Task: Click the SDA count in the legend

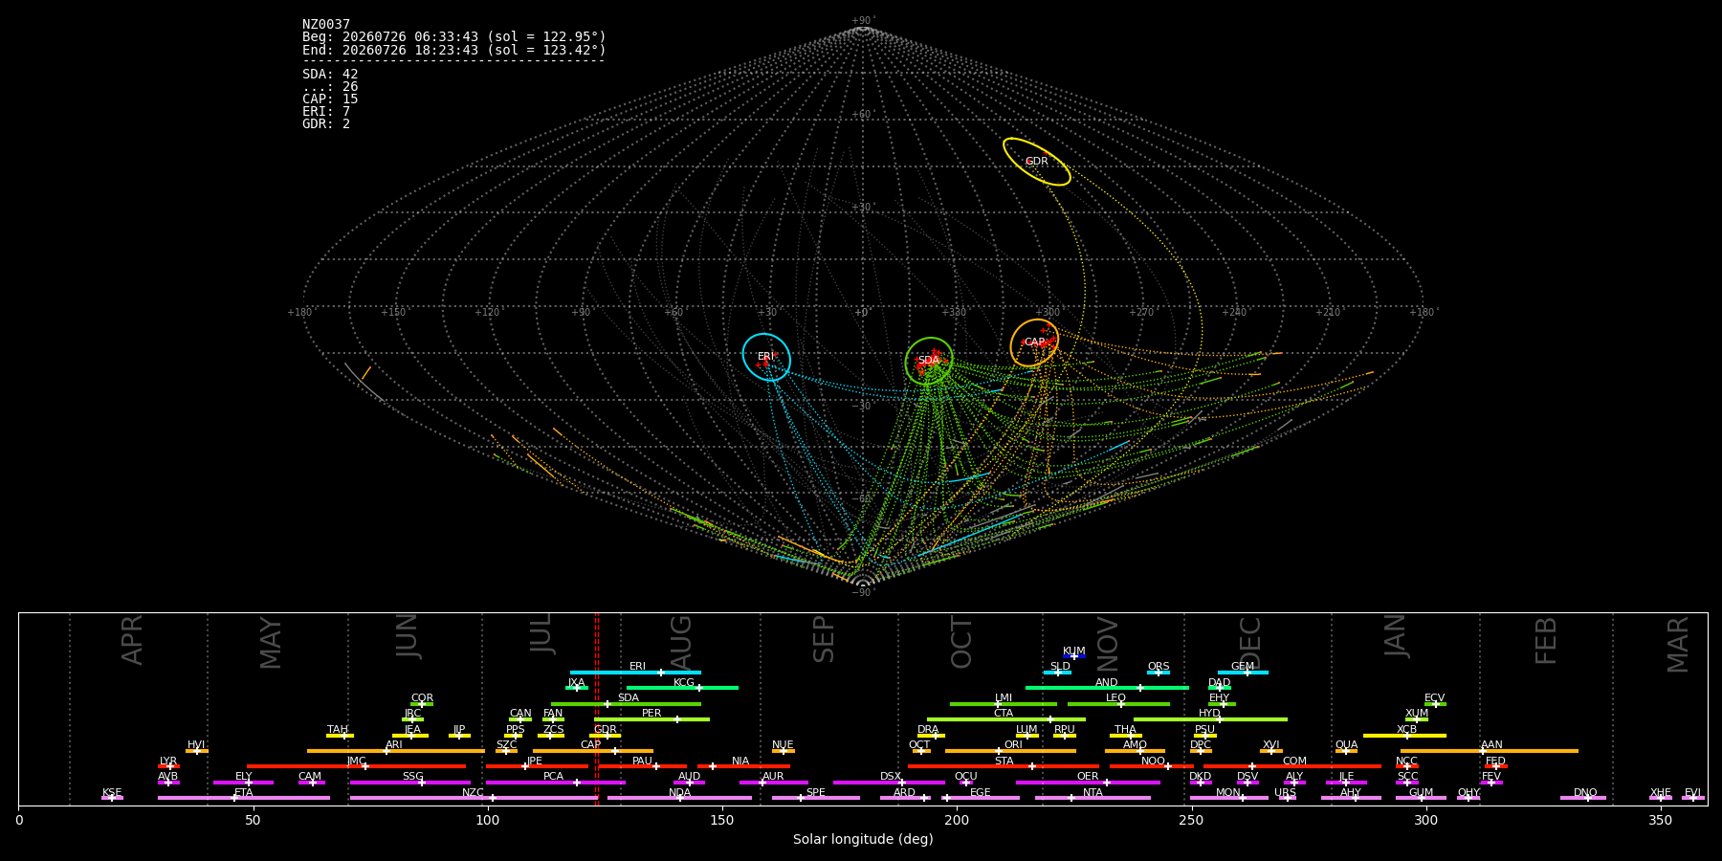Action: (x=330, y=74)
